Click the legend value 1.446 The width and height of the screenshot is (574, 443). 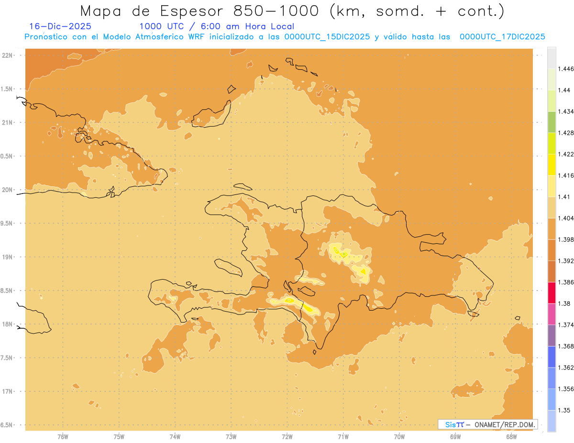[x=566, y=69]
